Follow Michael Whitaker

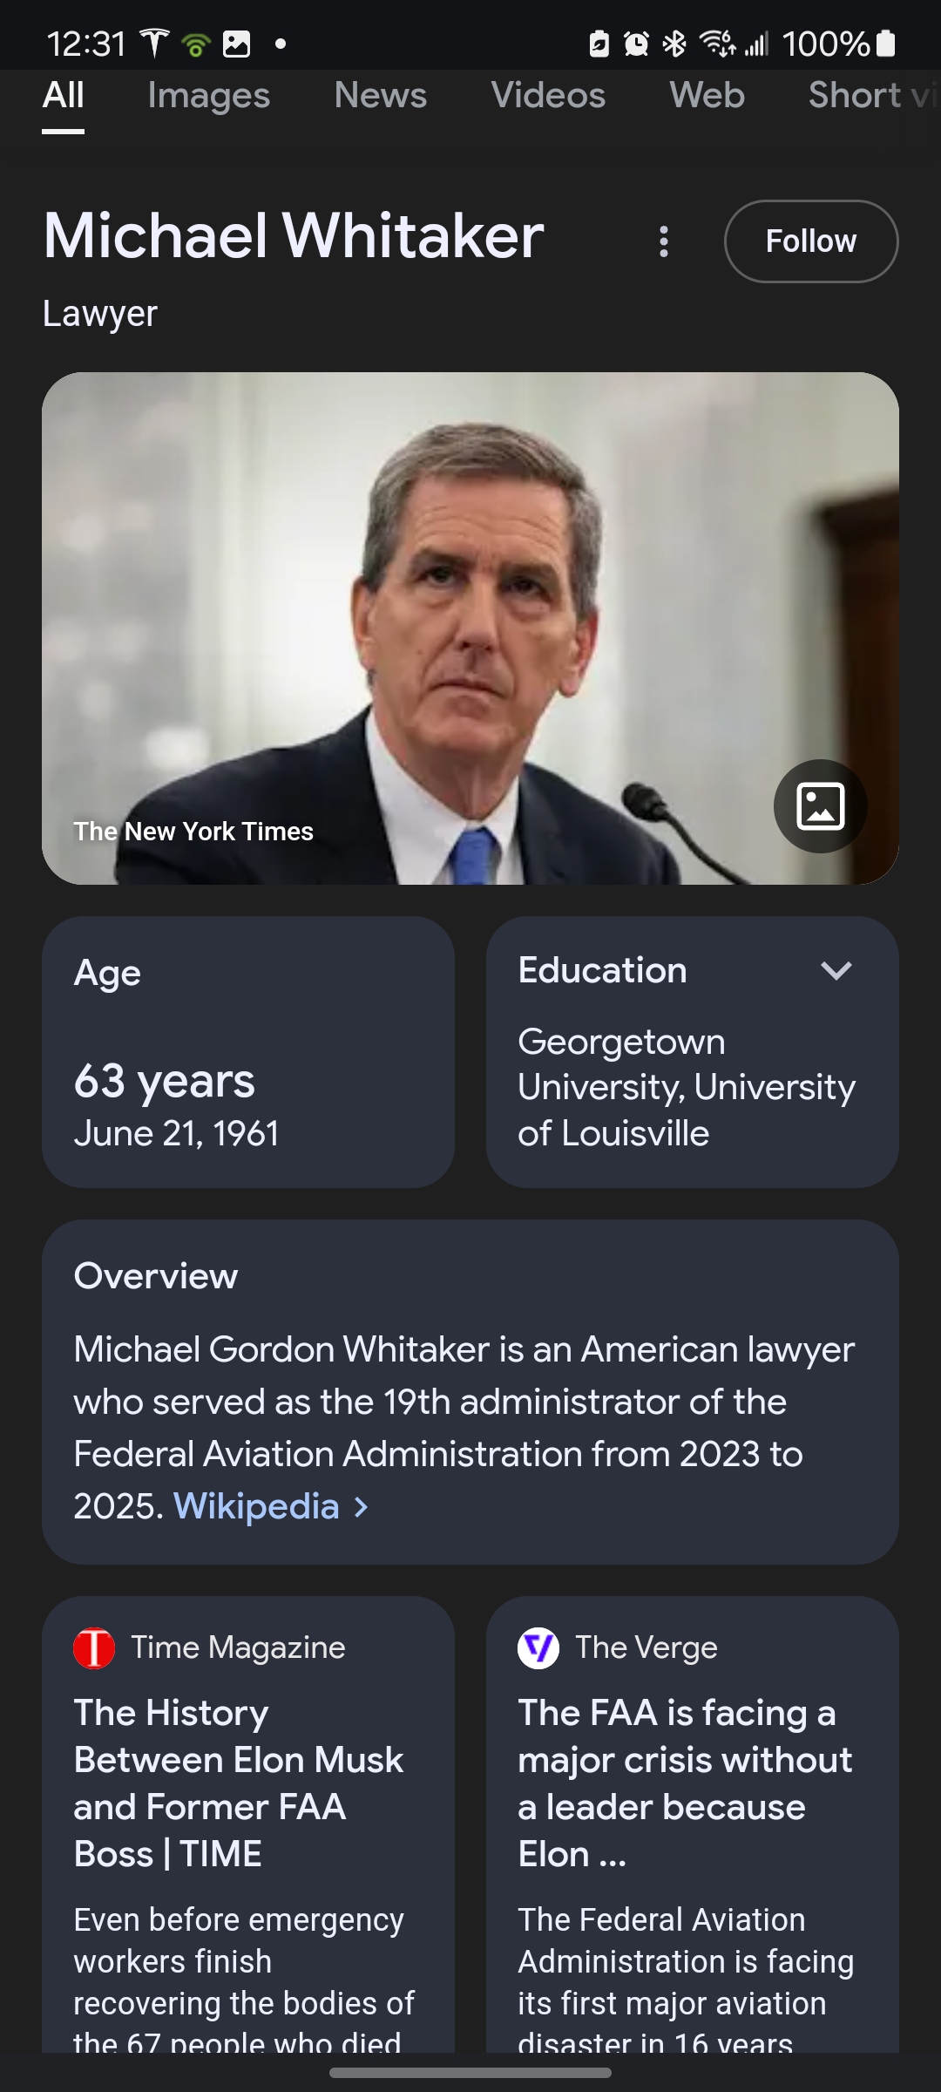tap(810, 241)
